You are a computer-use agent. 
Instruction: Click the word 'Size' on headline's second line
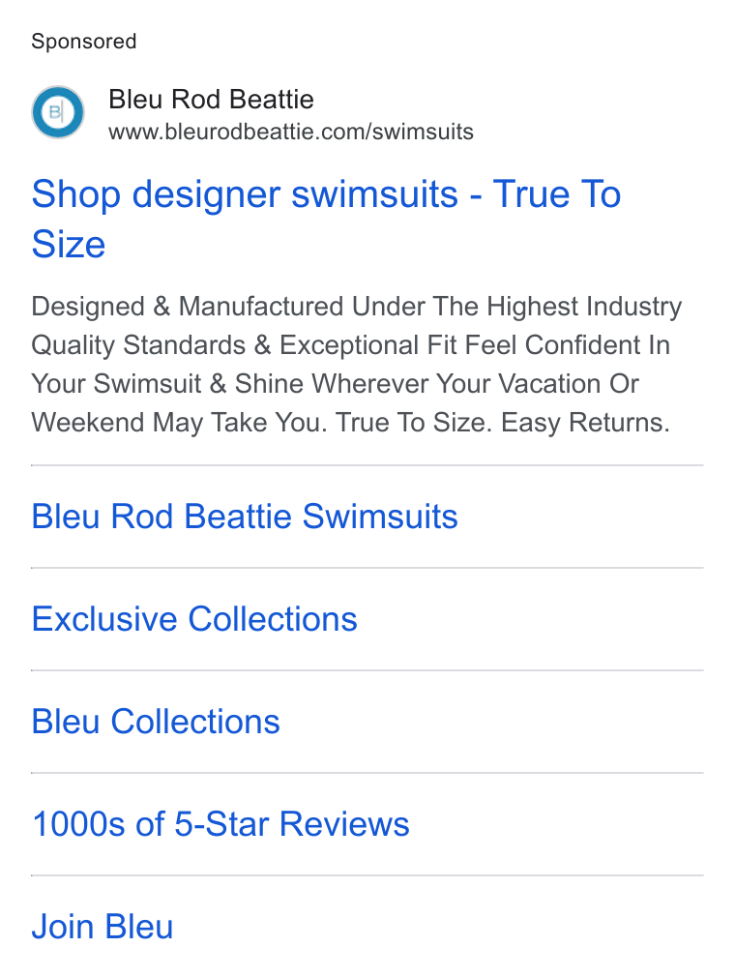[69, 244]
